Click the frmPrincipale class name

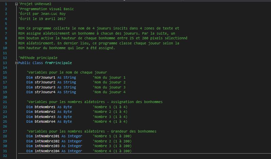(58, 63)
